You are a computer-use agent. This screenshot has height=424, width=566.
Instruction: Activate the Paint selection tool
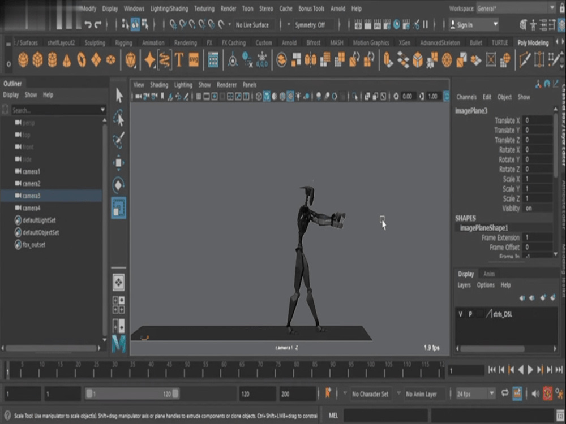(118, 140)
